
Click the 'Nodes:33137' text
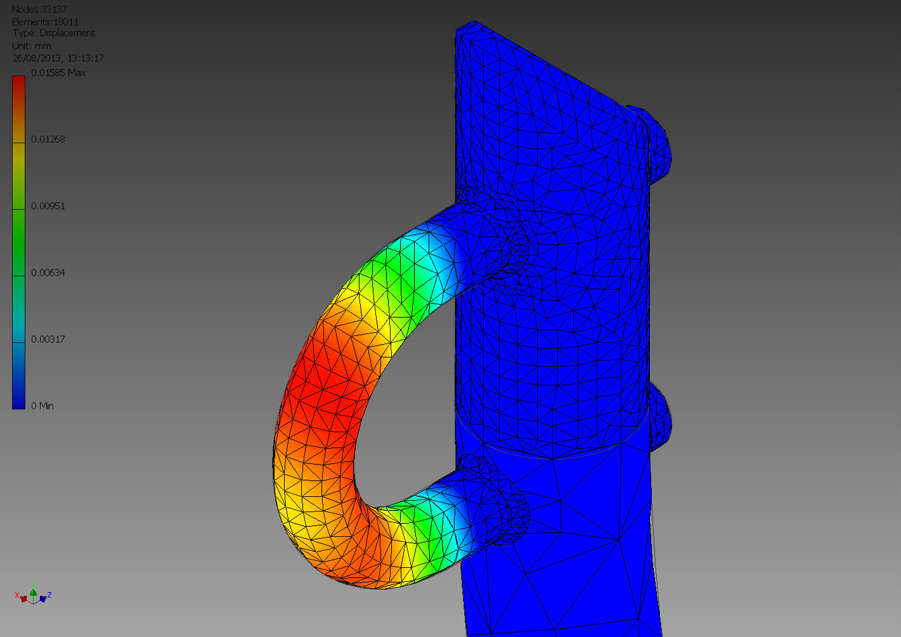coord(39,10)
